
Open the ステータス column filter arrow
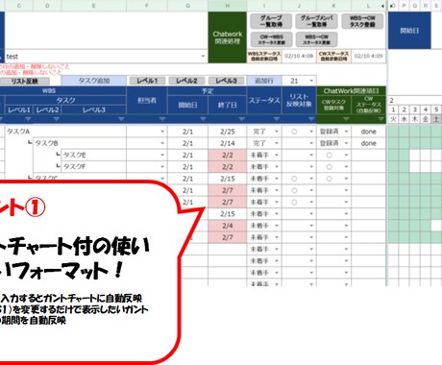point(277,119)
